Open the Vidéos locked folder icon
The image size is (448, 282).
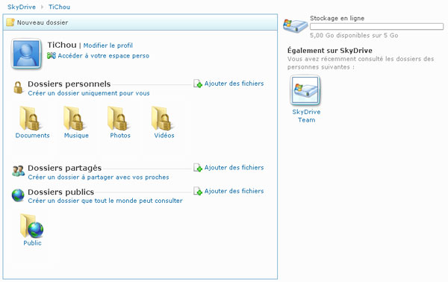(x=163, y=118)
